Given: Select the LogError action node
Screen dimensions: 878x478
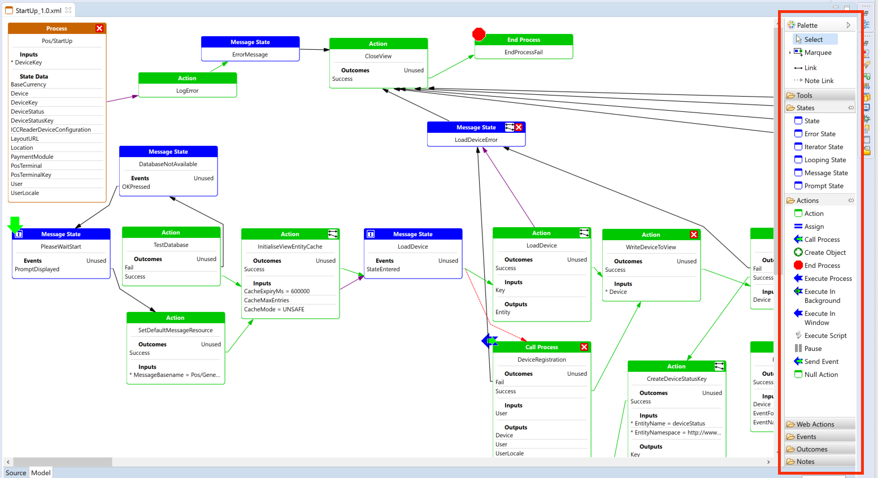Looking at the screenshot, I should (x=188, y=85).
